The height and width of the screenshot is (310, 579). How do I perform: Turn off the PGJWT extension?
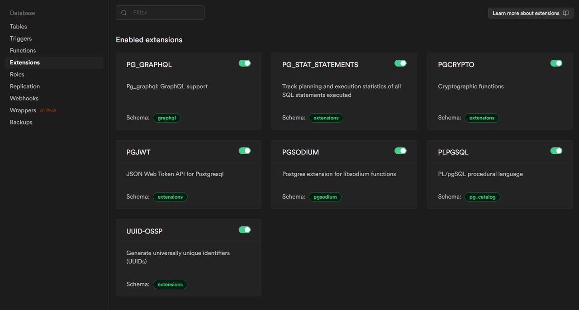pyautogui.click(x=244, y=151)
